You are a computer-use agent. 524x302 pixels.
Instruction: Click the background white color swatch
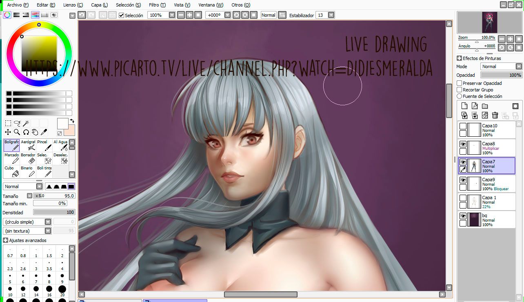pyautogui.click(x=63, y=123)
